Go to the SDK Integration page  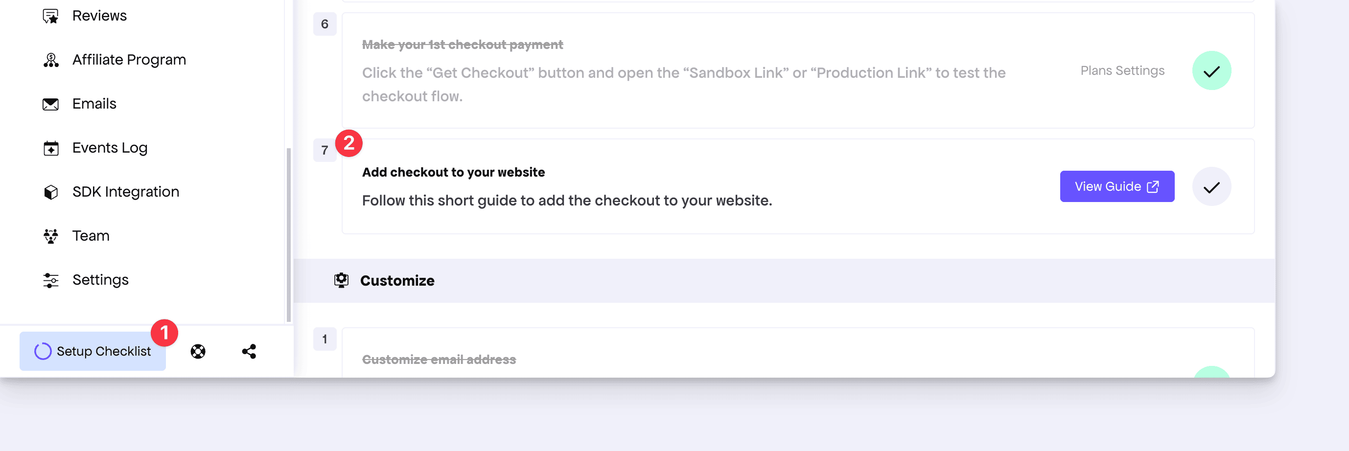click(126, 192)
